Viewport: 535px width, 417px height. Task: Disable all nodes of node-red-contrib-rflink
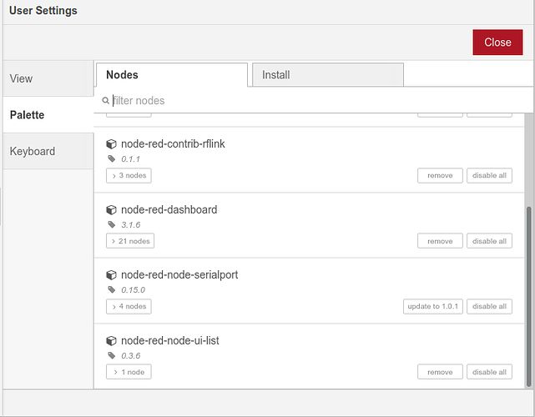489,176
